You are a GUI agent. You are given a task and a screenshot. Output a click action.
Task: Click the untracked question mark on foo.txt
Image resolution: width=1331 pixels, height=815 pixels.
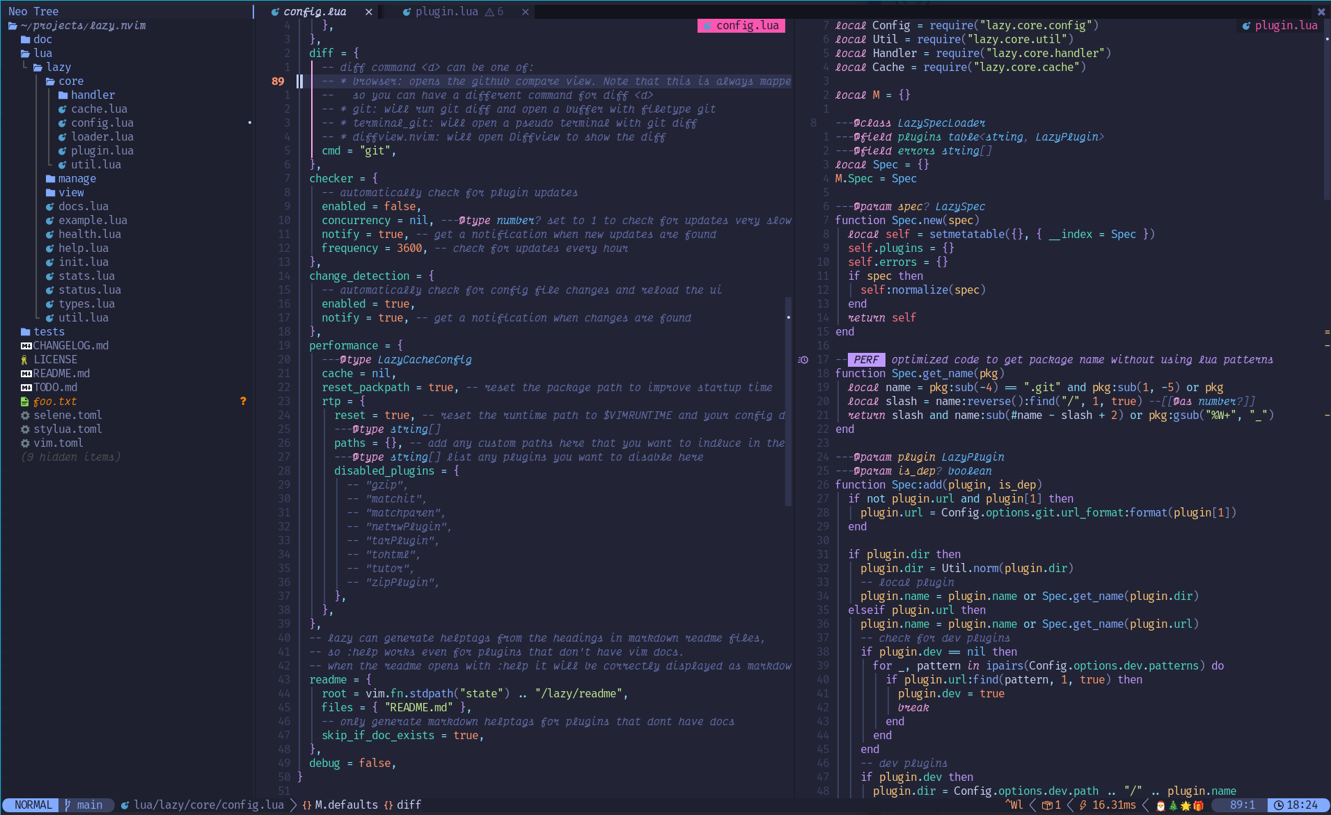[x=243, y=402]
